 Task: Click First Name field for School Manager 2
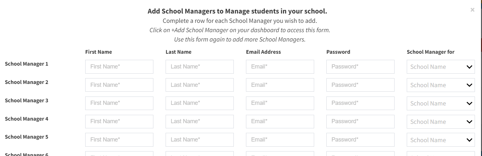tap(119, 85)
